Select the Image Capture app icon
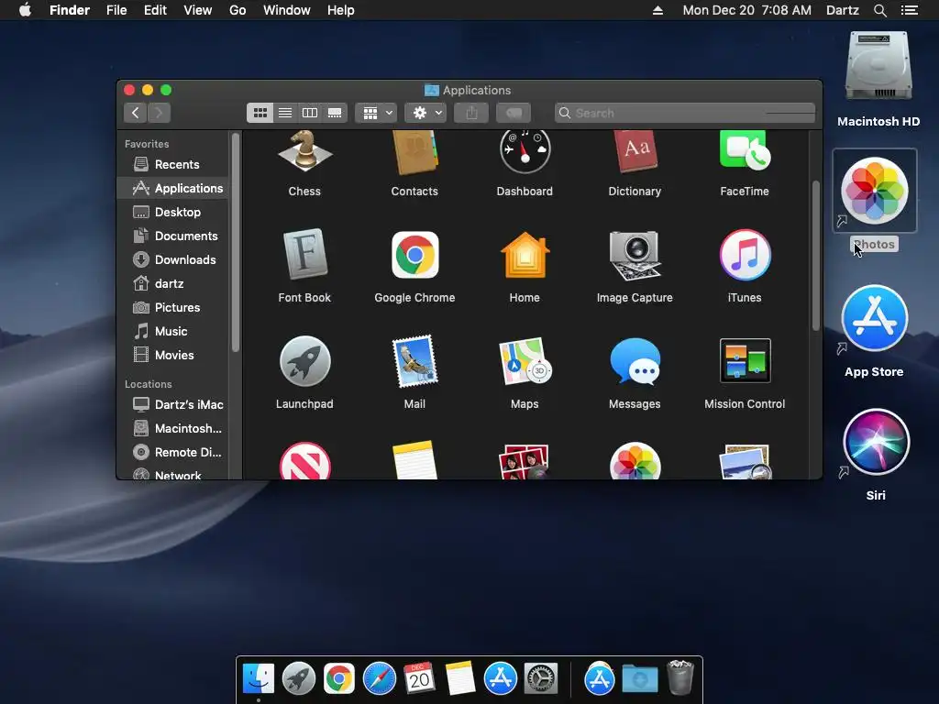Viewport: 939px width, 704px height. click(635, 255)
